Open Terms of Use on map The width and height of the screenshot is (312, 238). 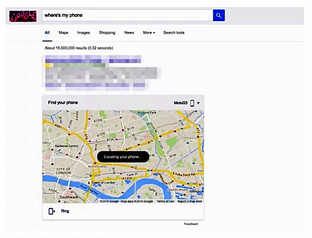click(x=165, y=201)
